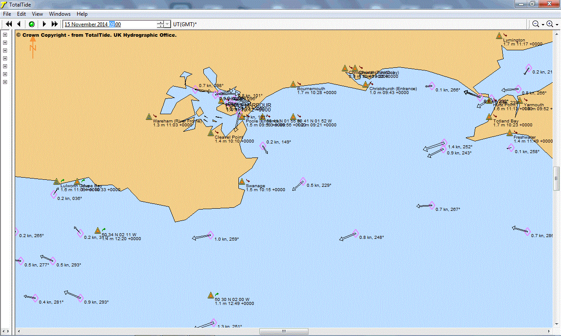
Task: Step forward one time interval
Action: coord(44,24)
